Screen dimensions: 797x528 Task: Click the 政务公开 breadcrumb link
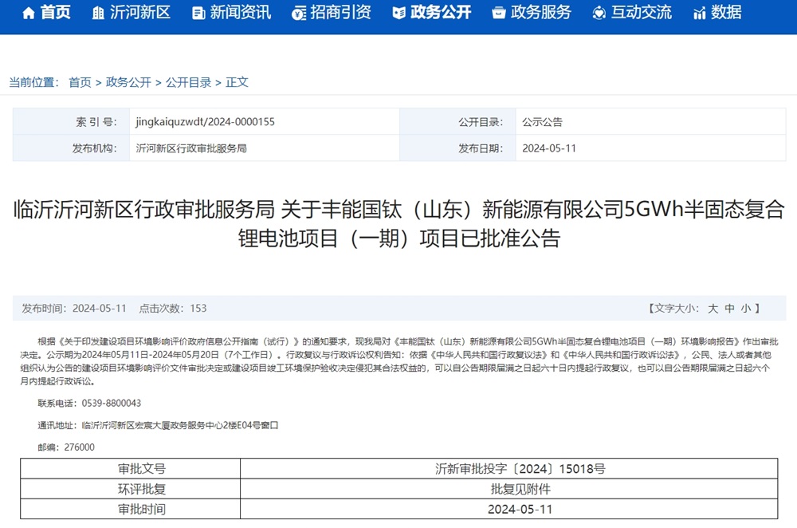tap(131, 82)
